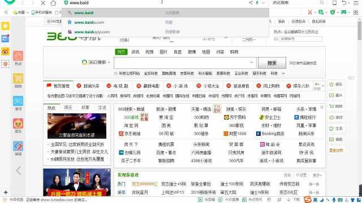Viewport: 362px width, 203px height.
Task: Open the dropdown next to the undo icon
Action: click(x=349, y=3)
